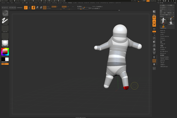Select the brown circular Rotate mode icon

(x=45, y=8)
